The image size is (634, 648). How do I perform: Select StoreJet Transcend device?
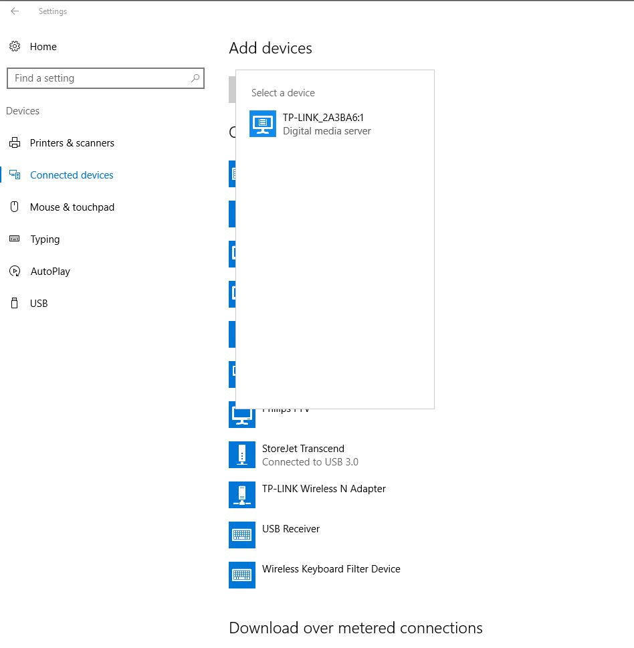pyautogui.click(x=303, y=449)
